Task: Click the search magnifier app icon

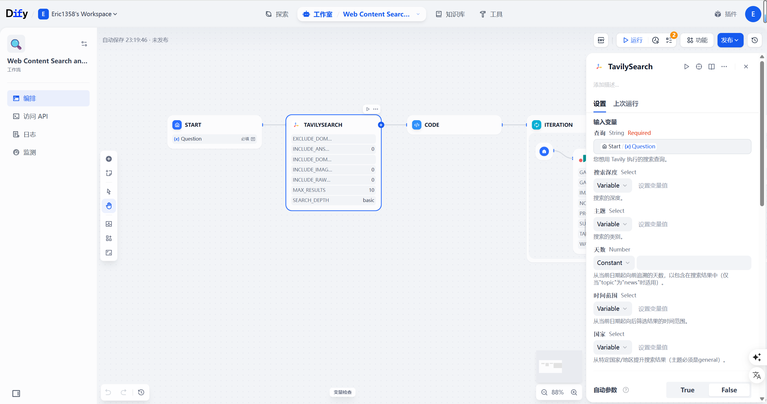Action: coord(16,44)
